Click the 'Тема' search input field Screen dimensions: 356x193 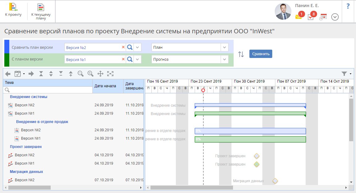[x=49, y=90]
